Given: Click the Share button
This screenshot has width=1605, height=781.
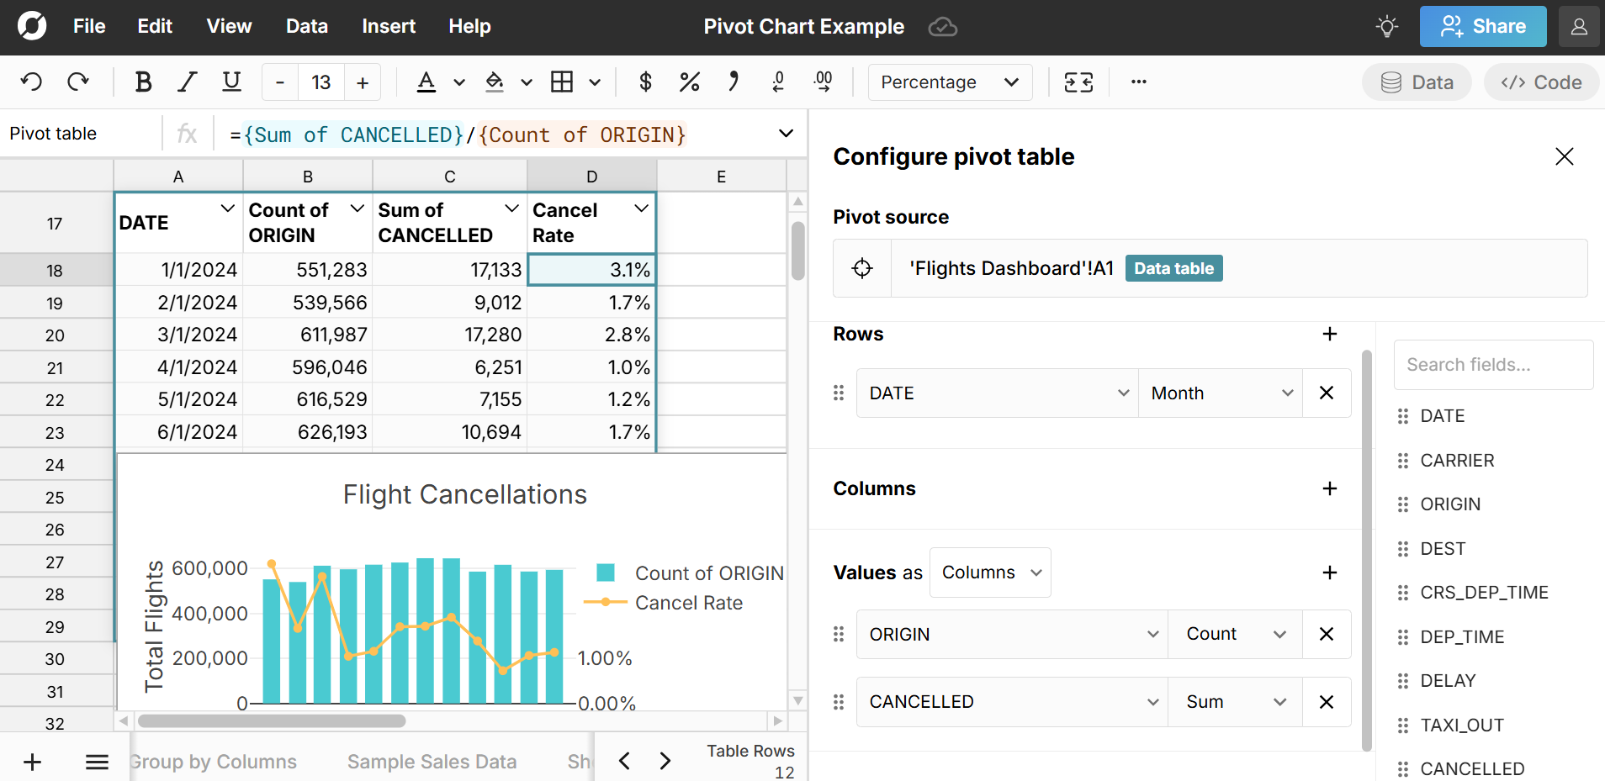Looking at the screenshot, I should coord(1481,26).
